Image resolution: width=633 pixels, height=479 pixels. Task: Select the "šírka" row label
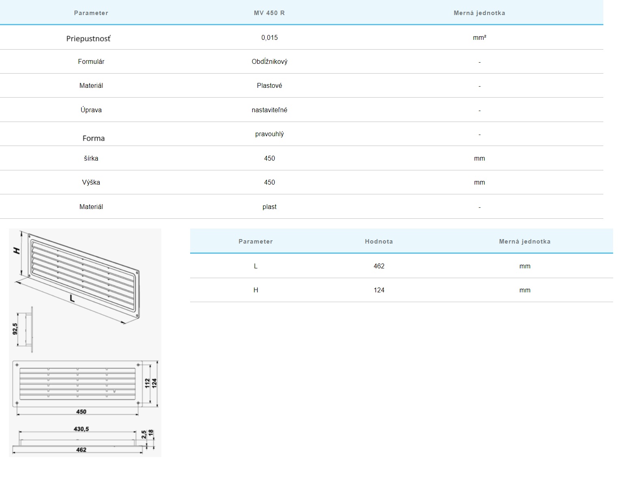[91, 158]
